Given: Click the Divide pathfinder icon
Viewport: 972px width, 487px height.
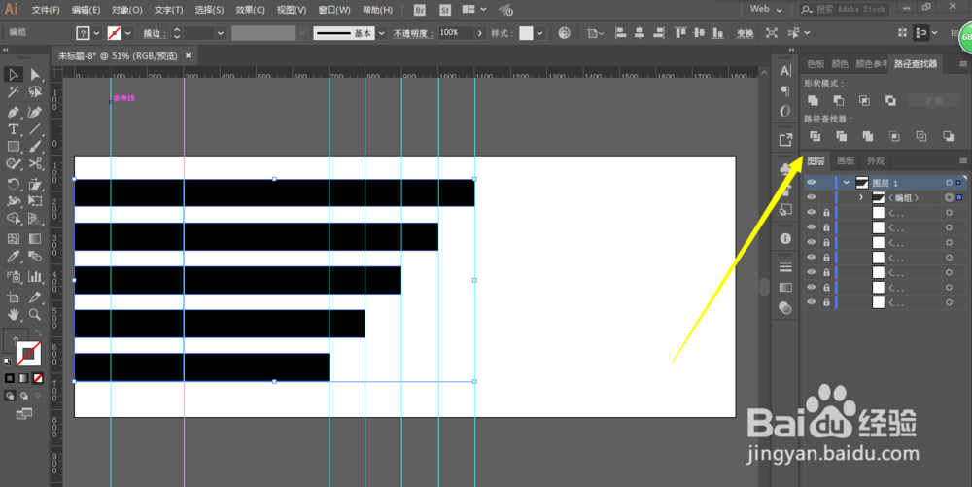Looking at the screenshot, I should click(x=816, y=136).
